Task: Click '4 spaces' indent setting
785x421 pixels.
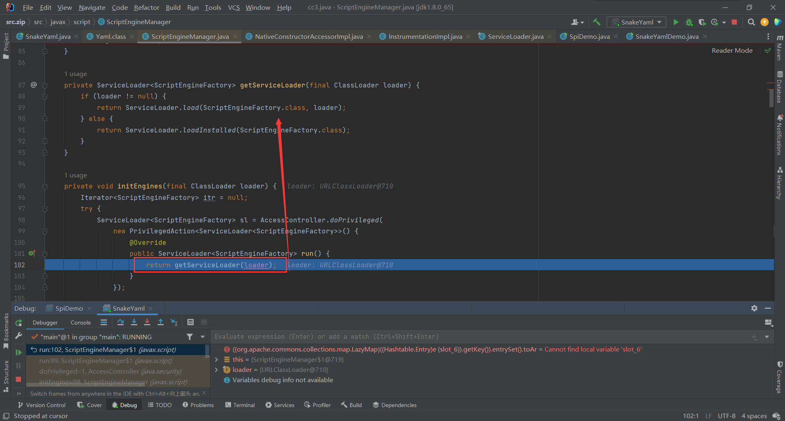Action: (754, 416)
